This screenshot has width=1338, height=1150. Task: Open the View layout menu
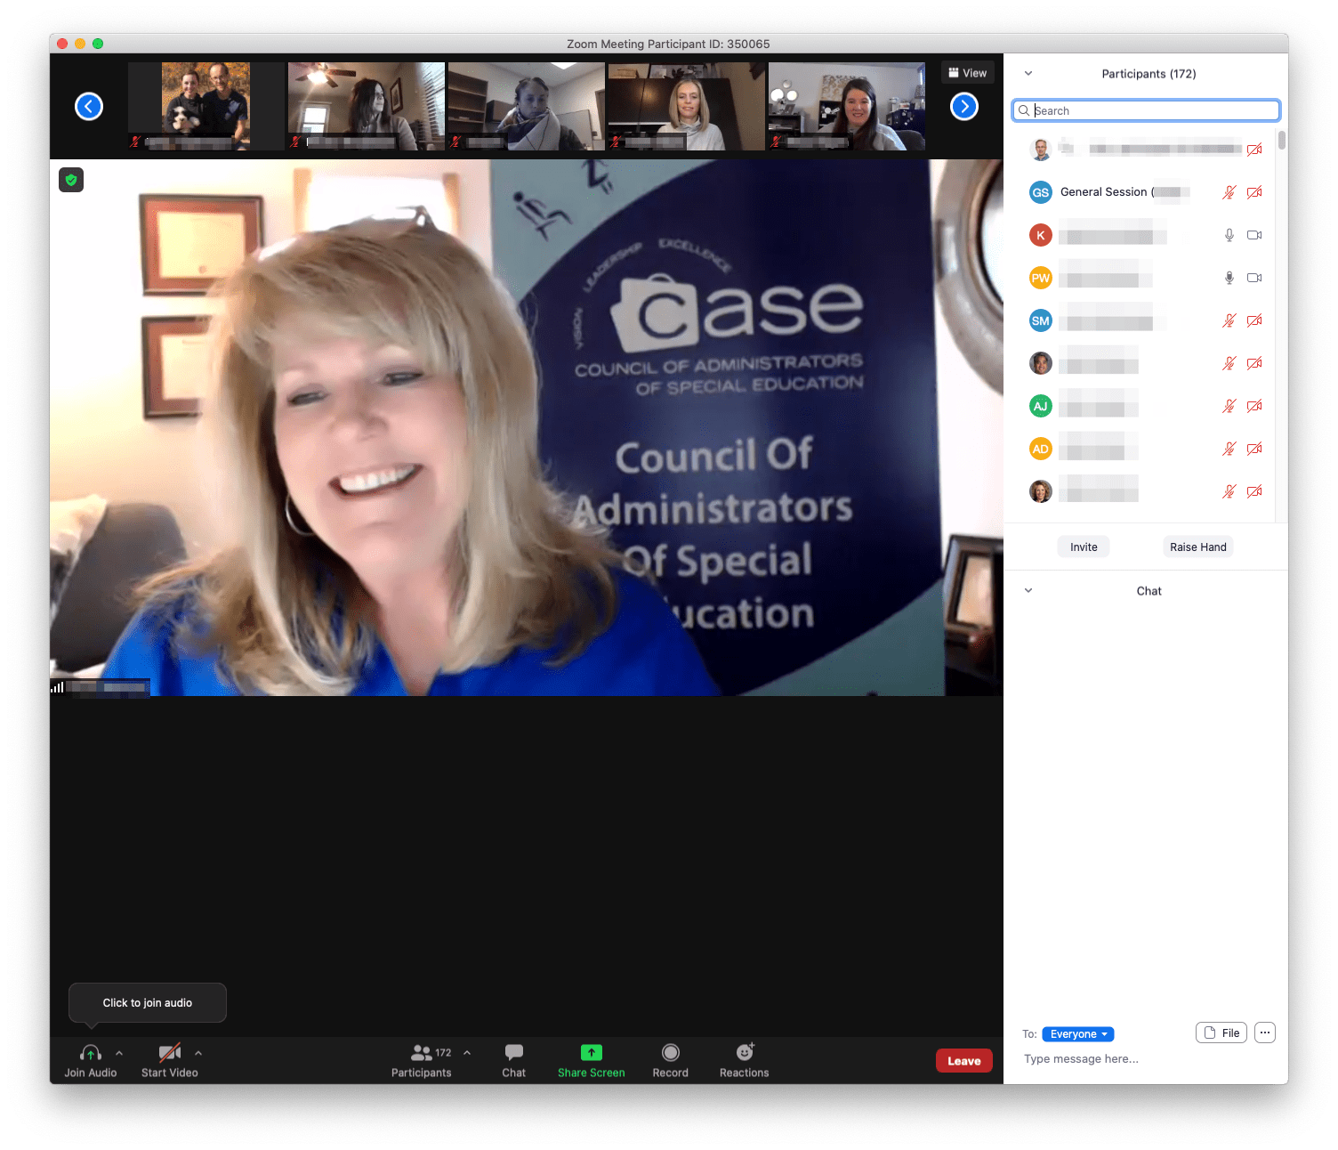[968, 73]
